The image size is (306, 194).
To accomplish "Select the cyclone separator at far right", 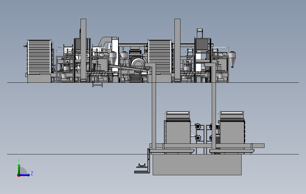I will tap(232, 60).
